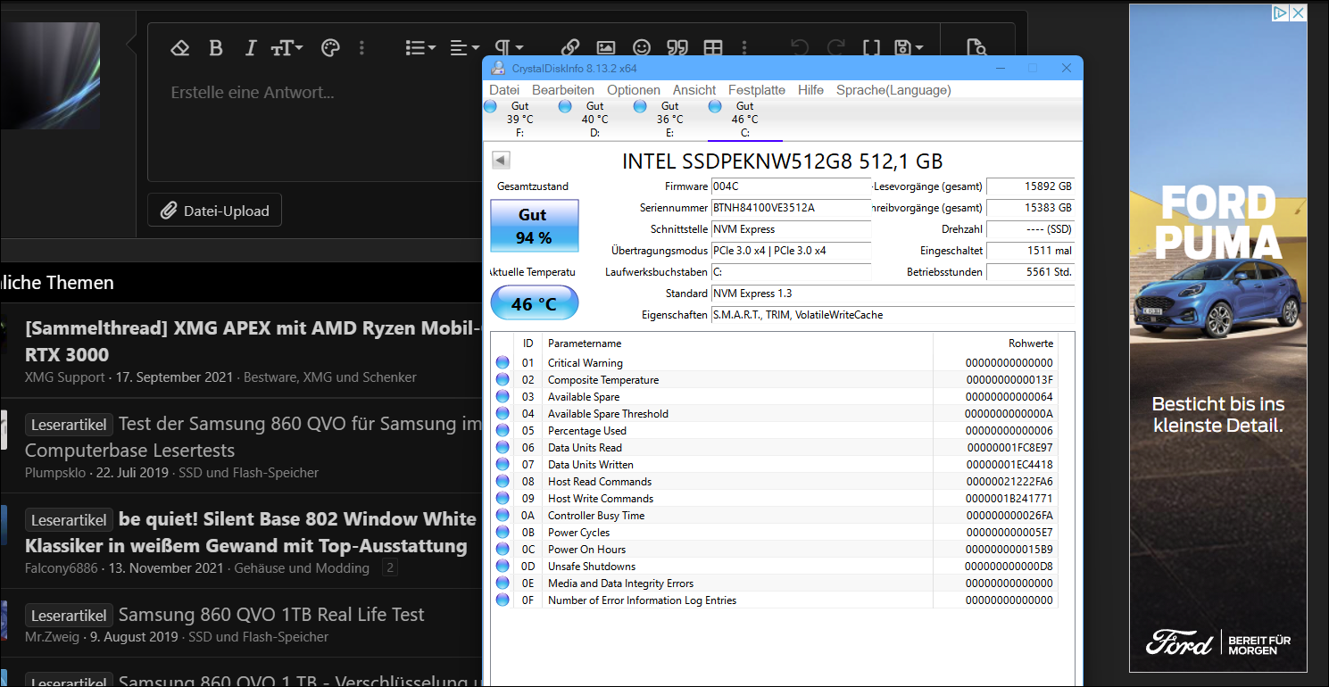Click the 'Gehäuse und Modding' forum link

point(302,568)
